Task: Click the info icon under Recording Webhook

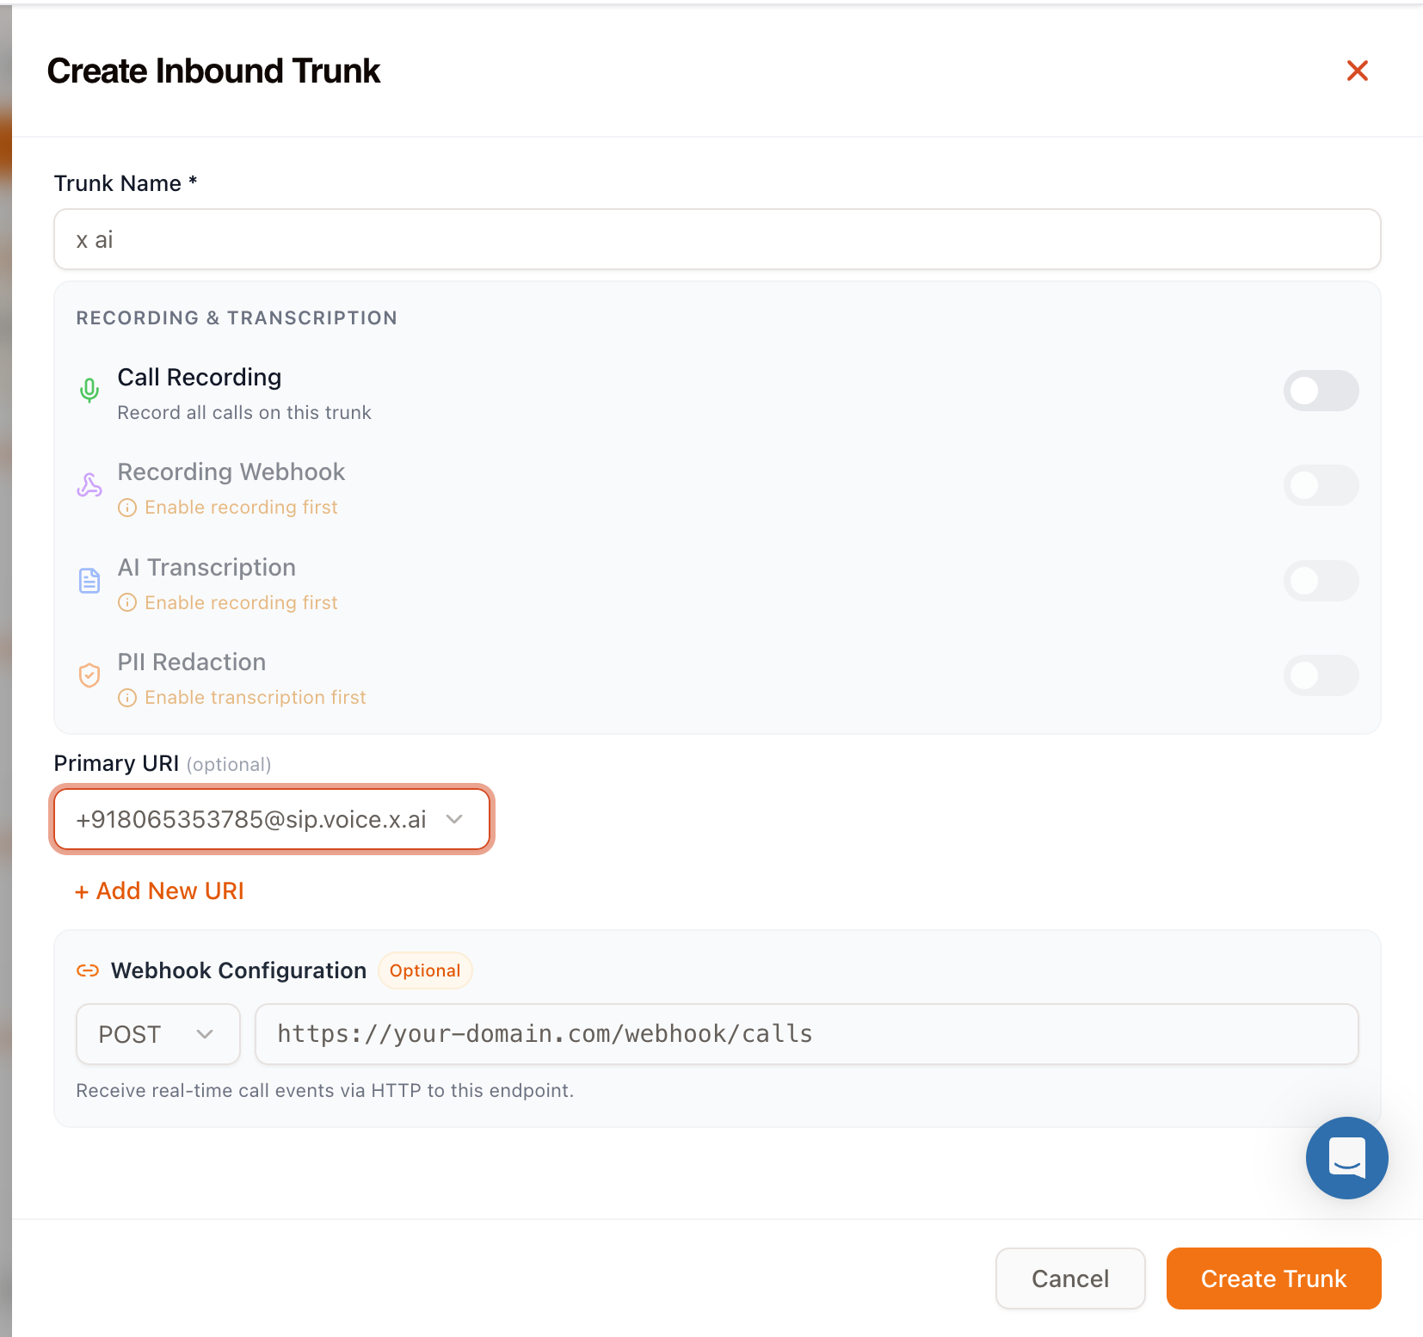Action: (127, 508)
